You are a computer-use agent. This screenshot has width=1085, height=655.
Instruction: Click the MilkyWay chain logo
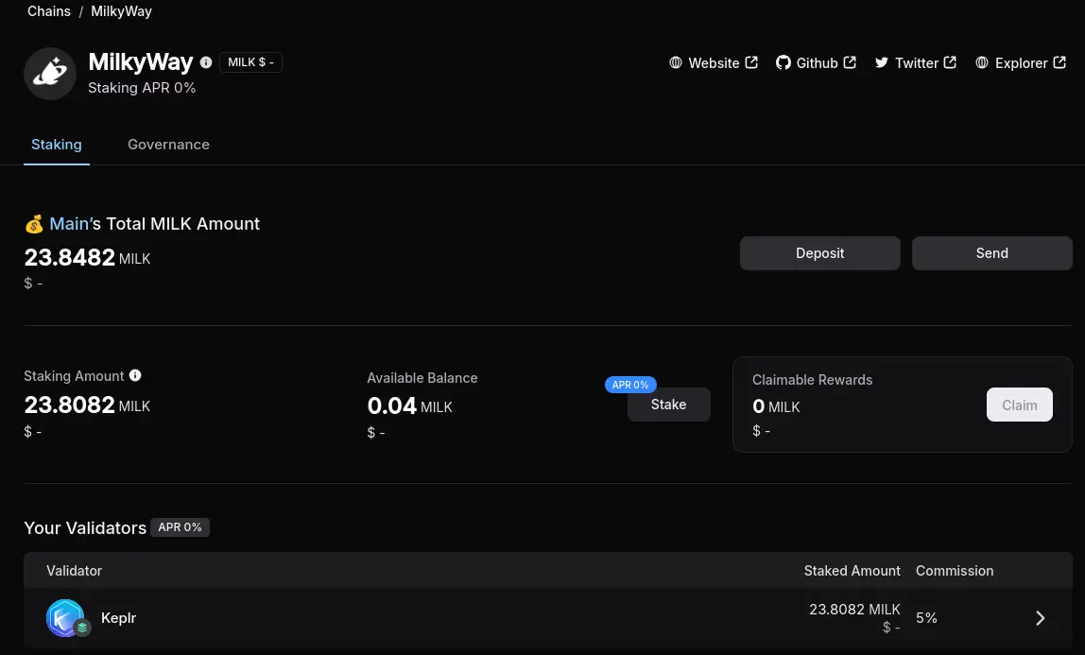click(50, 74)
